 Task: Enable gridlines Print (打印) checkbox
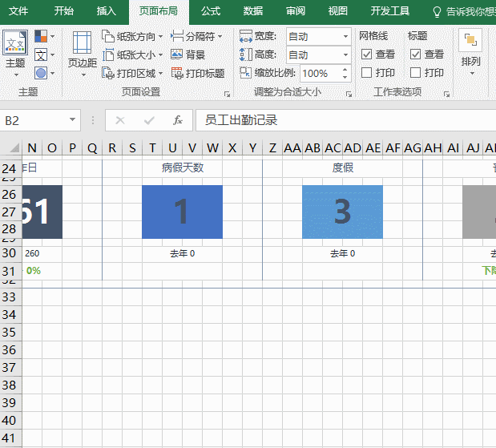coord(367,72)
